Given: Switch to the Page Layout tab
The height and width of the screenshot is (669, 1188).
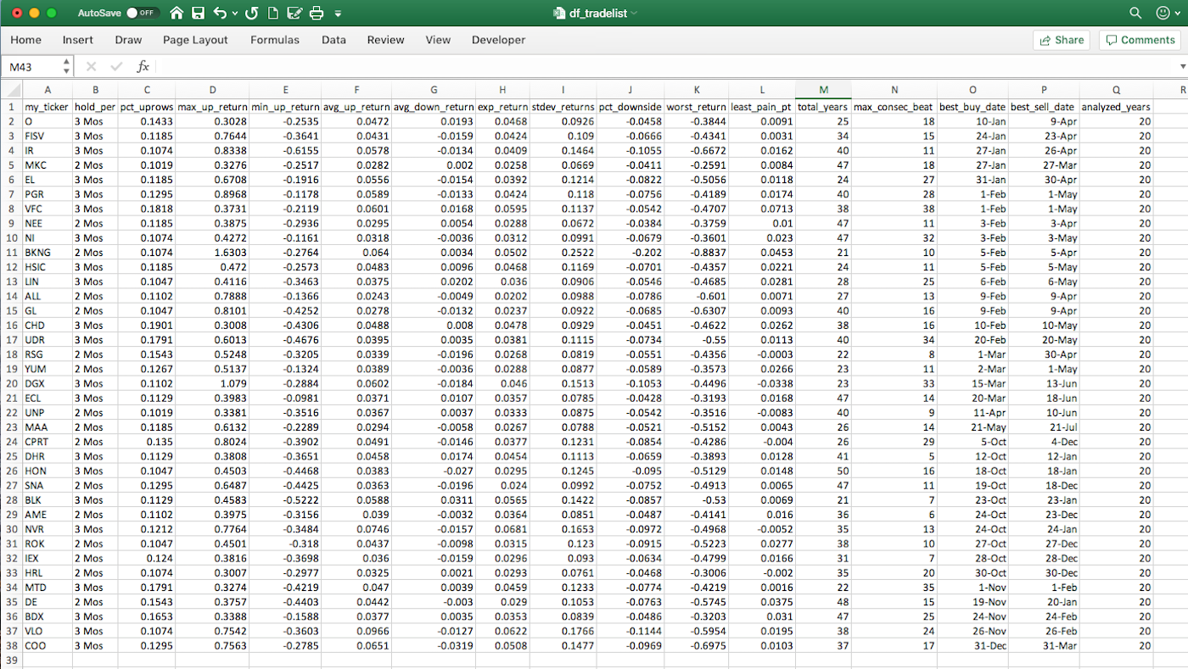Looking at the screenshot, I should point(195,40).
